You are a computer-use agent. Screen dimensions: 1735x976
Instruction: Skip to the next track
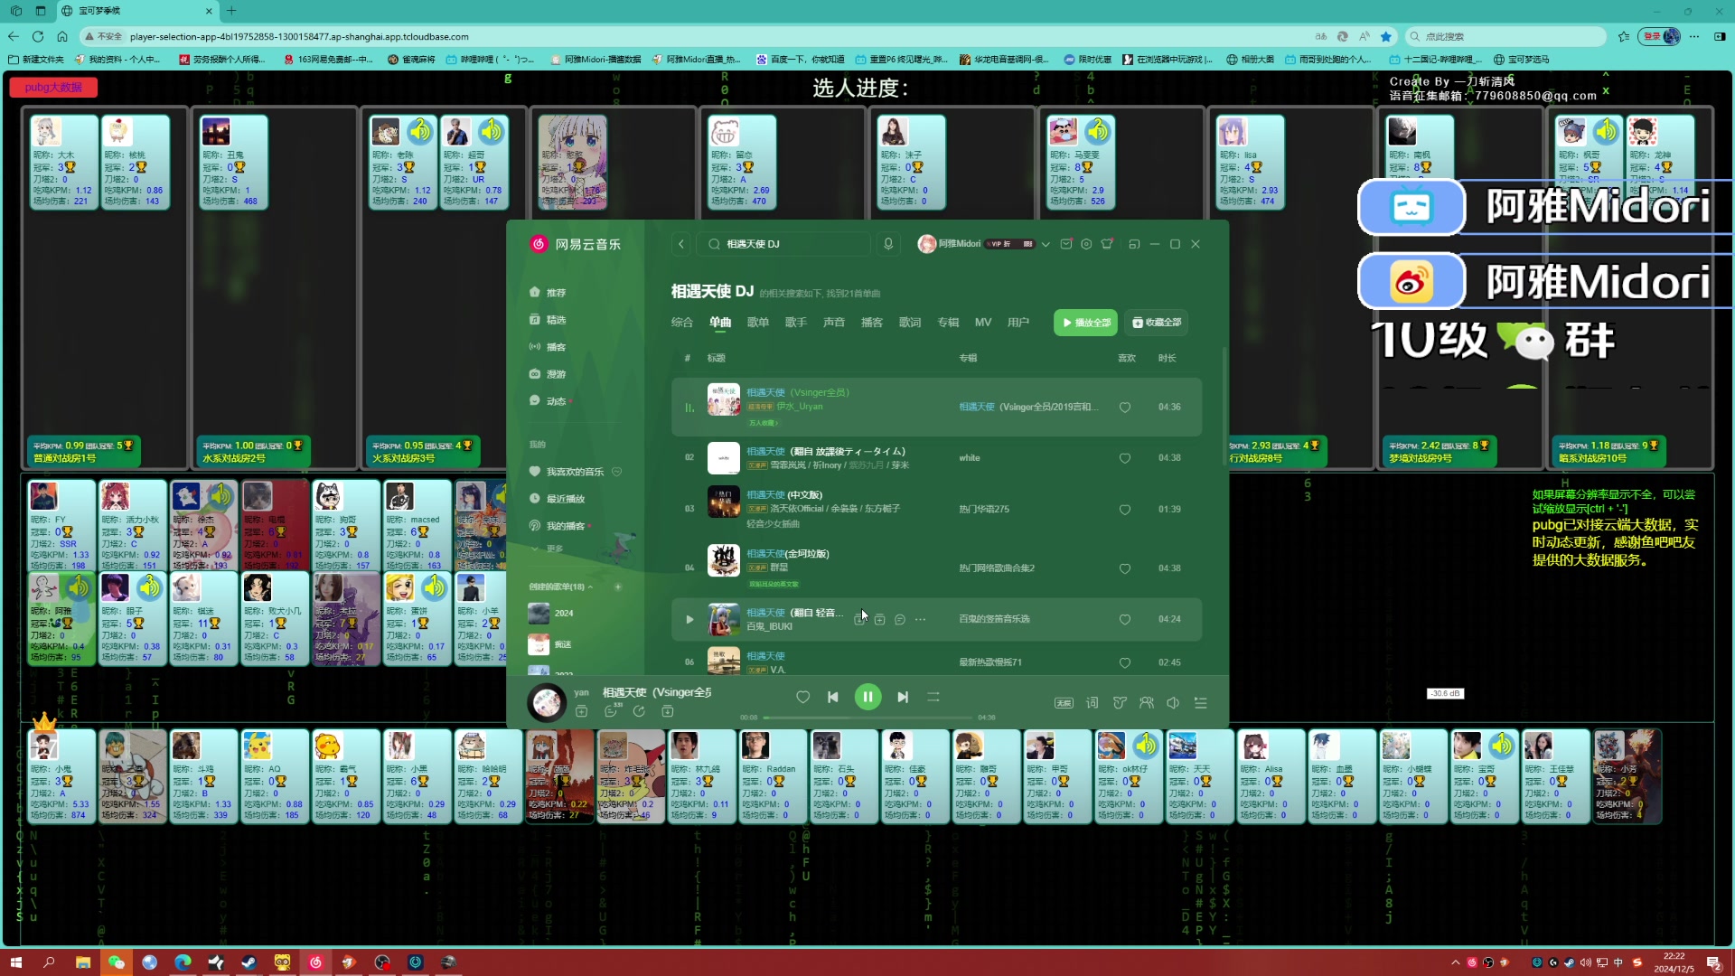click(903, 697)
